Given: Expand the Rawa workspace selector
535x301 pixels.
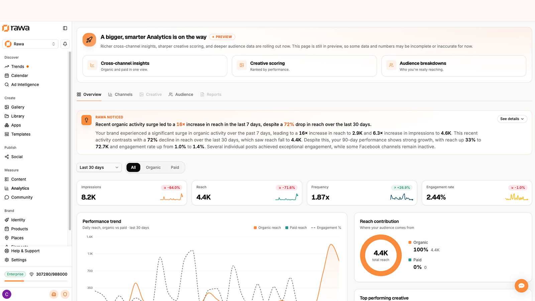Looking at the screenshot, I should [x=30, y=44].
